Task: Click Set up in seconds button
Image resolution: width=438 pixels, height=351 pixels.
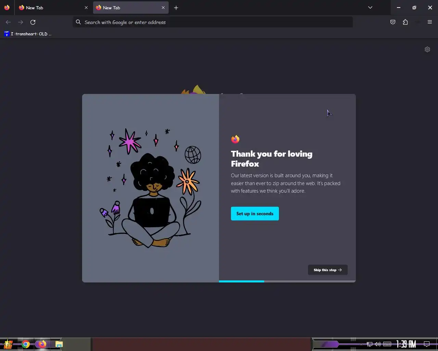Action: click(255, 214)
